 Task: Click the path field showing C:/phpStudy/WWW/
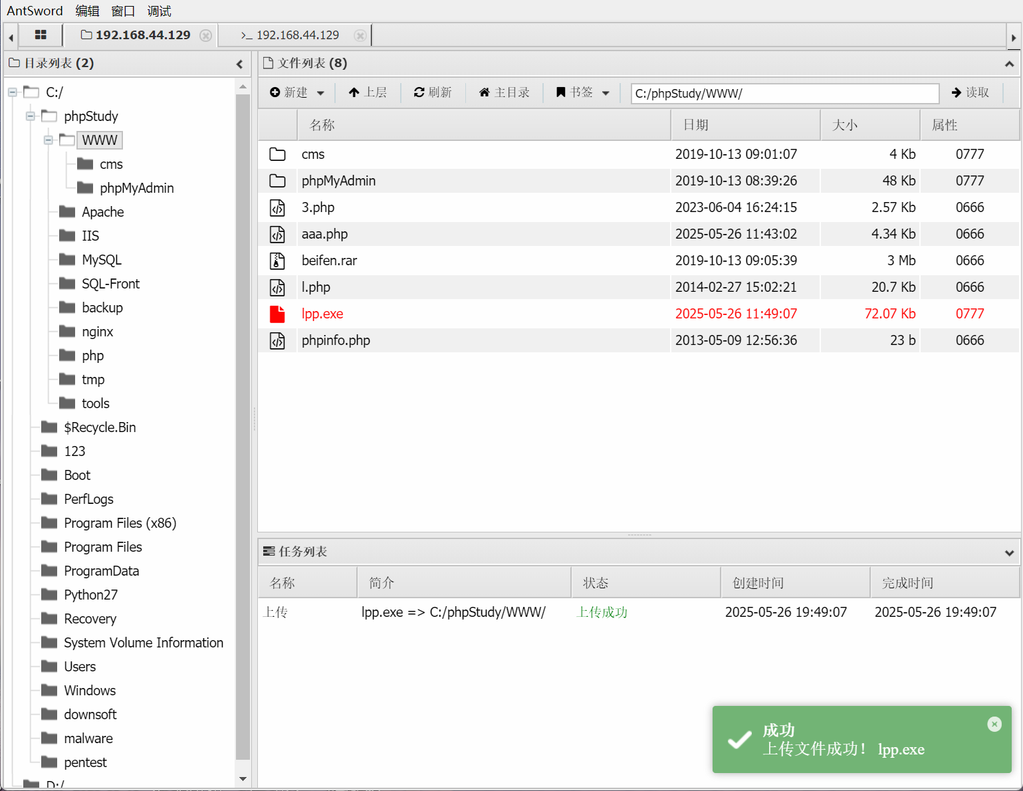[784, 94]
